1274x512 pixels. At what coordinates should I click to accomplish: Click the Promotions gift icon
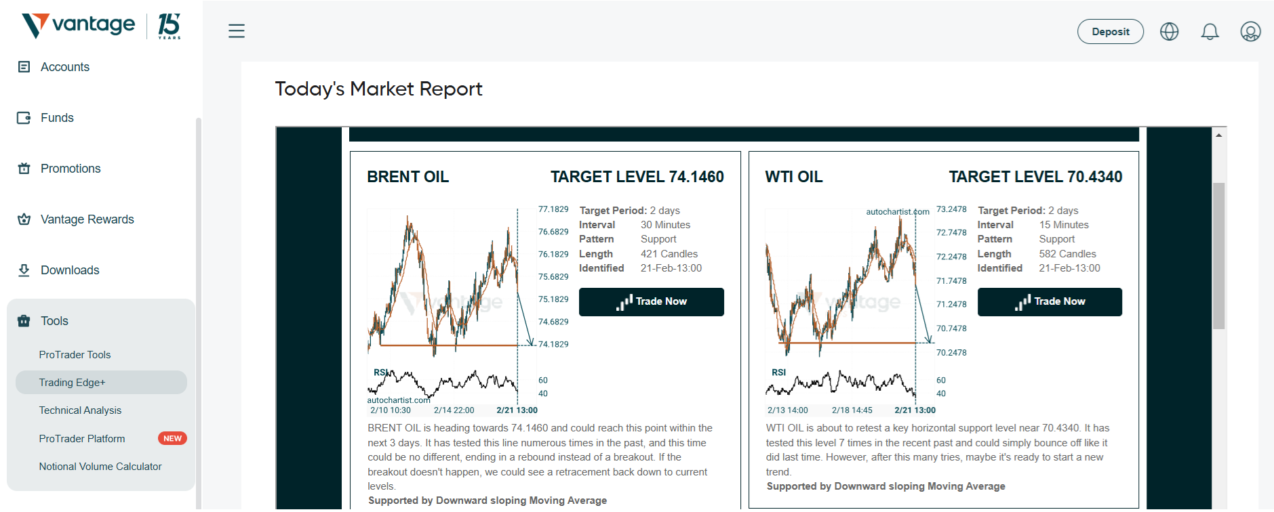[x=24, y=169]
